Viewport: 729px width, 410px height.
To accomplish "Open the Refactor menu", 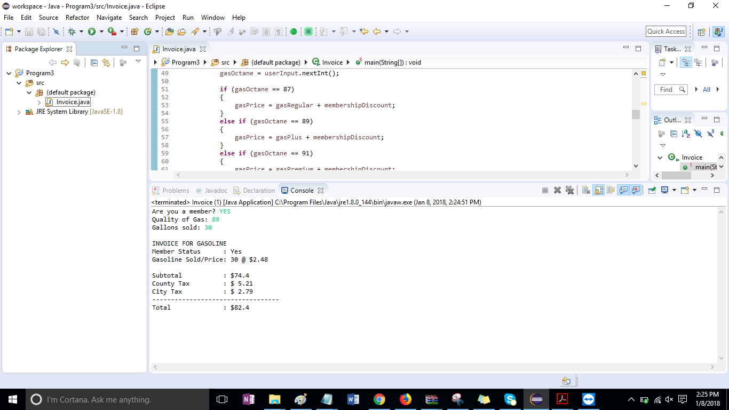I will (x=77, y=18).
